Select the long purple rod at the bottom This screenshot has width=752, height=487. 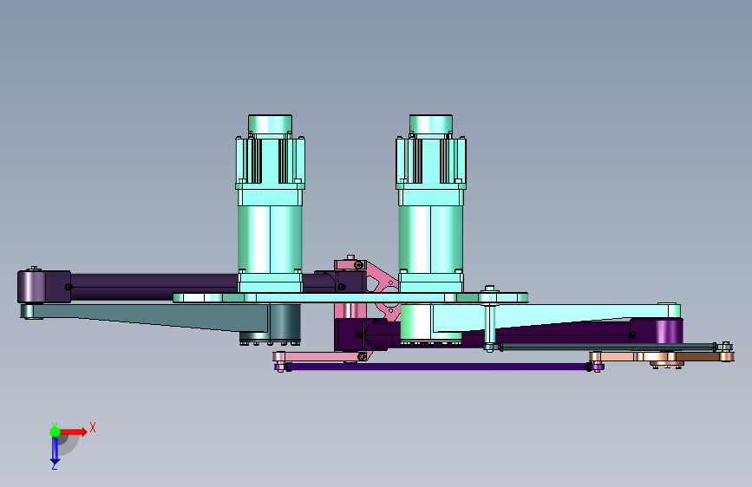click(x=439, y=367)
